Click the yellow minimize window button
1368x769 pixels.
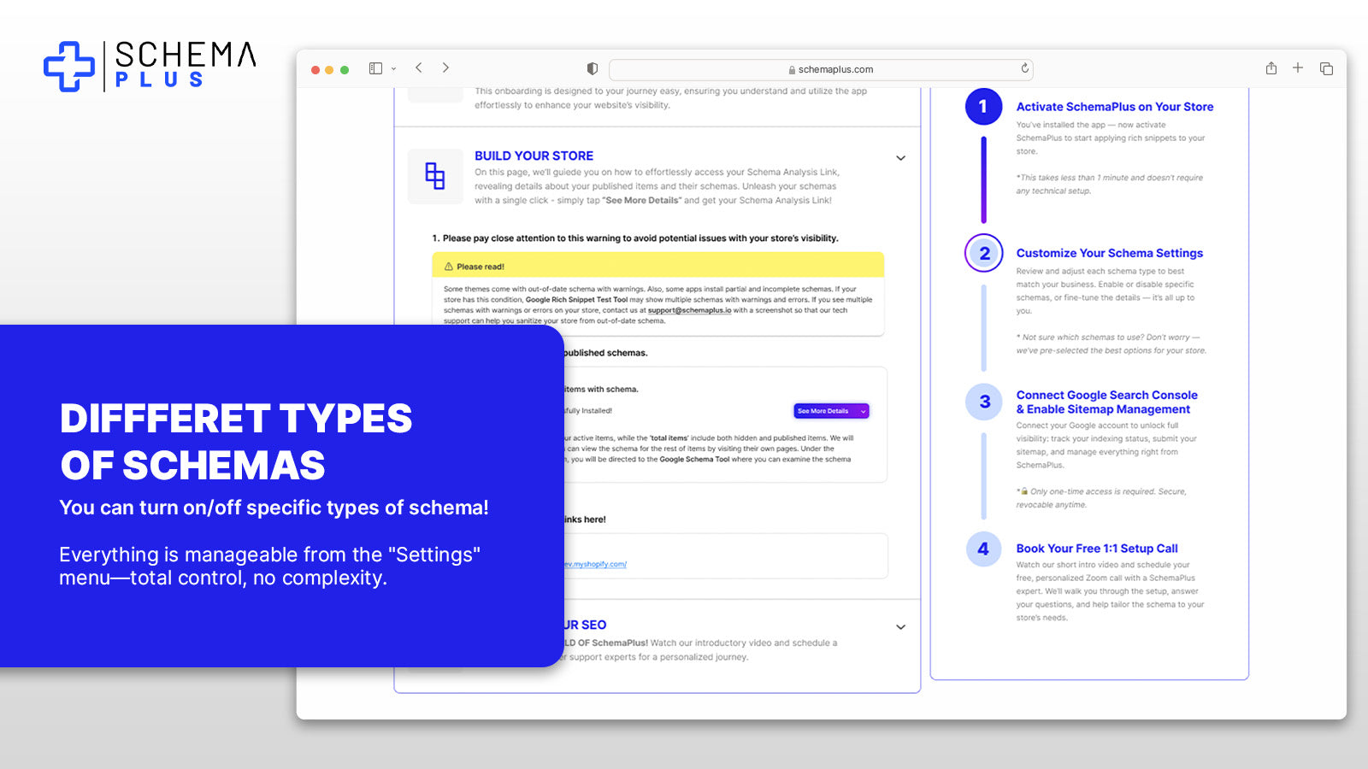329,70
